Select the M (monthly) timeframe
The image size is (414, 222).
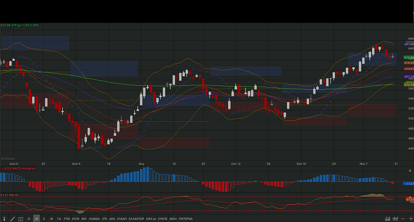pos(51,219)
